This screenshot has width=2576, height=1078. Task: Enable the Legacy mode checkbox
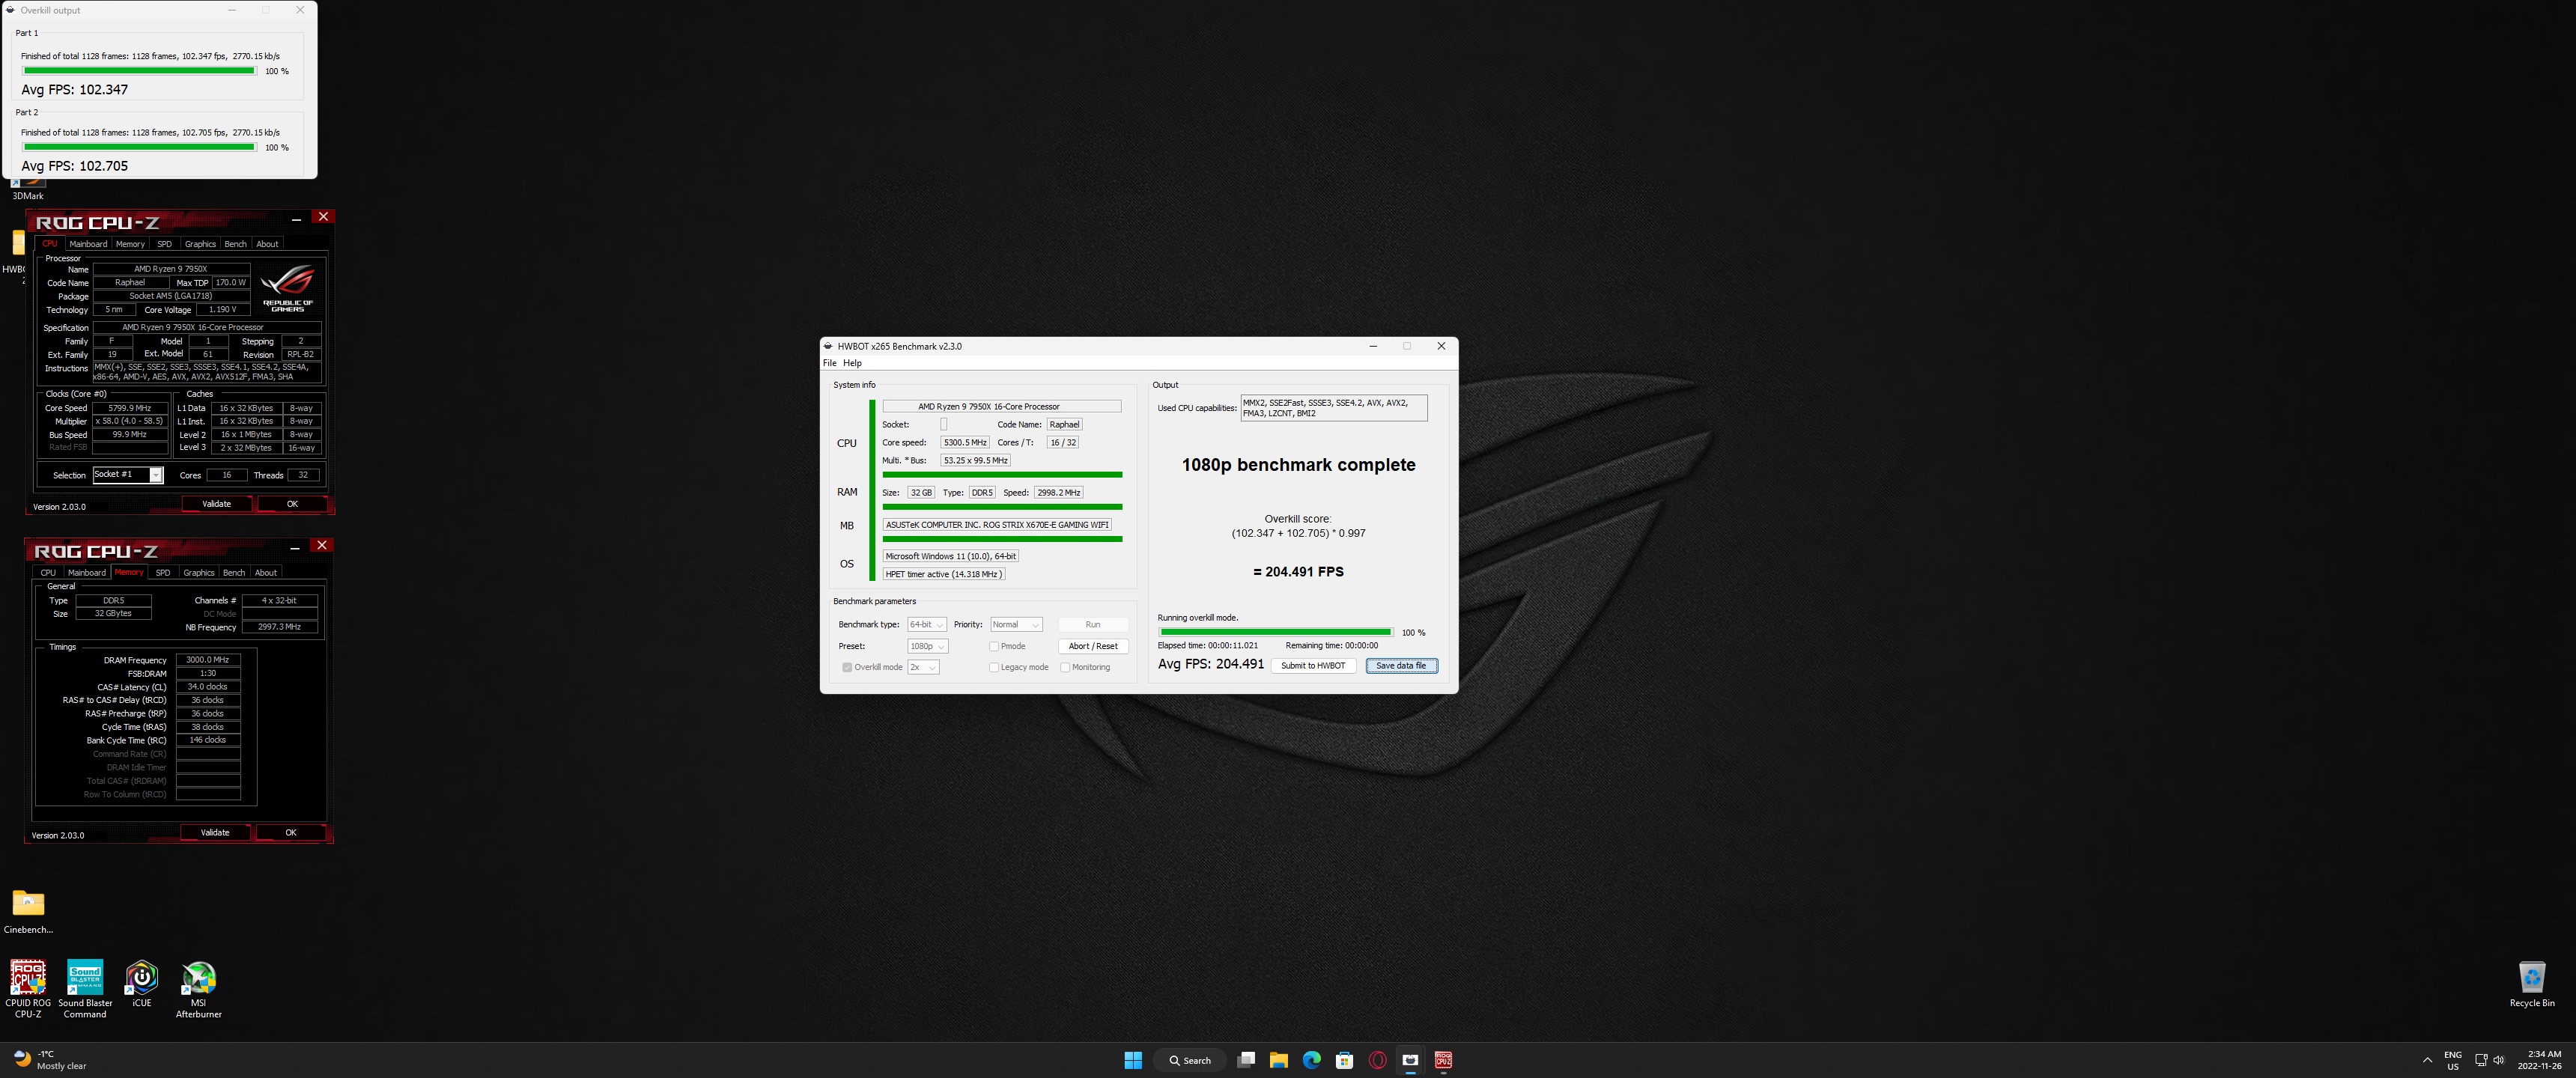pyautogui.click(x=994, y=668)
